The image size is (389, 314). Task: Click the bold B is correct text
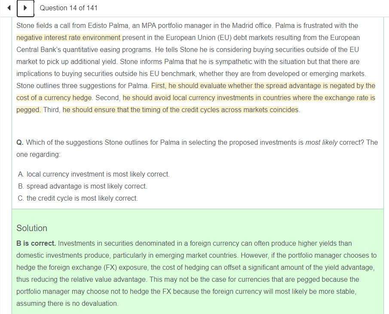tap(36, 244)
